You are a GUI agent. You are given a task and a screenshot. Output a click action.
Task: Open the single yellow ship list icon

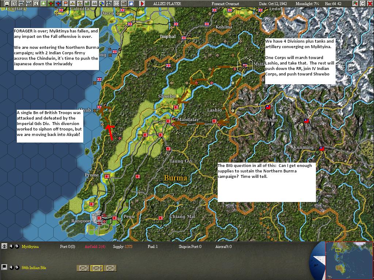pos(73,3)
